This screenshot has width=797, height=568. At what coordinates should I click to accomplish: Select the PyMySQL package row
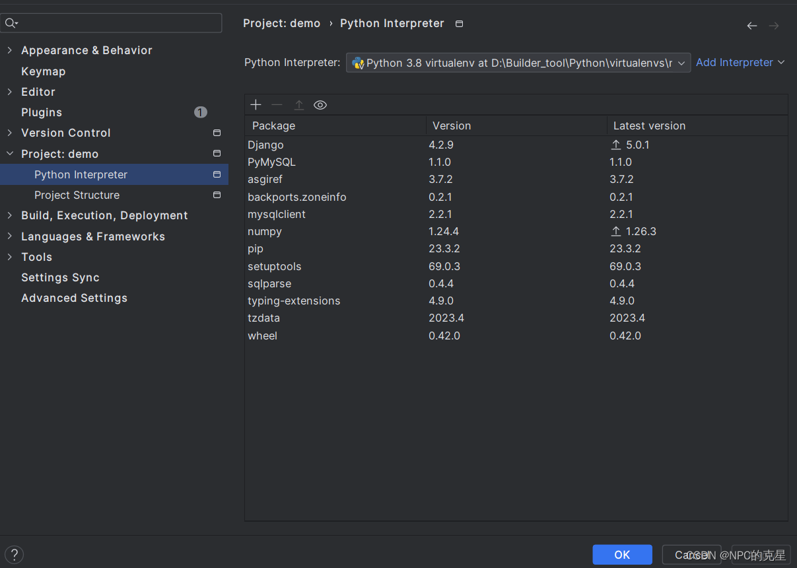coord(516,162)
